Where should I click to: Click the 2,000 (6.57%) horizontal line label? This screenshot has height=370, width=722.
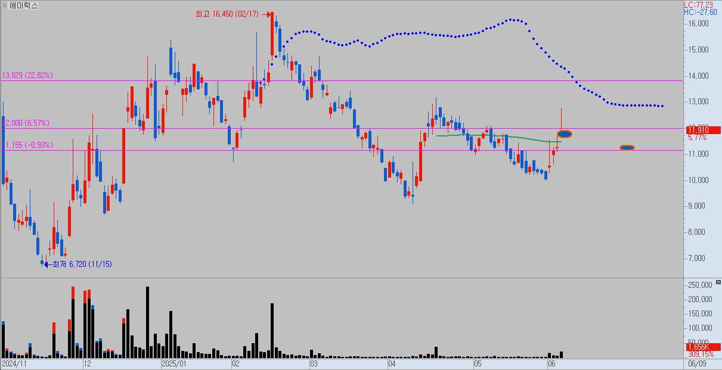click(27, 123)
